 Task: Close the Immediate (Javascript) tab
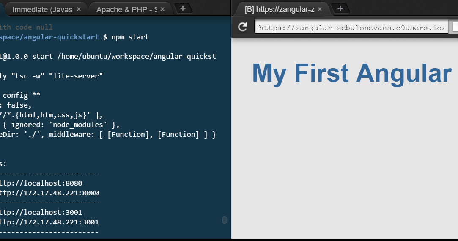pos(79,9)
